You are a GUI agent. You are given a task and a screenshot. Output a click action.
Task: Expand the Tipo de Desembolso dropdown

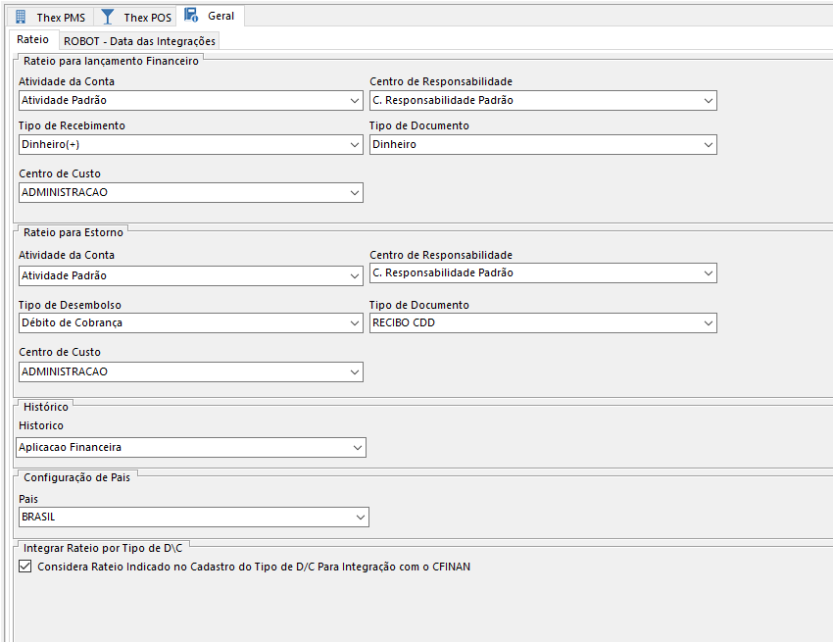354,323
